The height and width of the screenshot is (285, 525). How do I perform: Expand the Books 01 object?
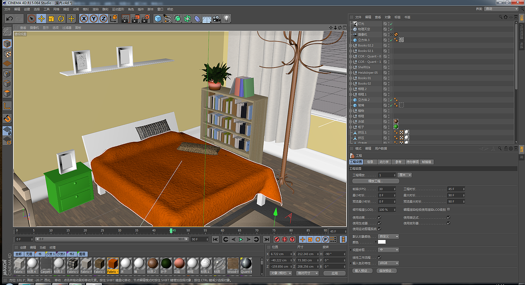coord(351,78)
